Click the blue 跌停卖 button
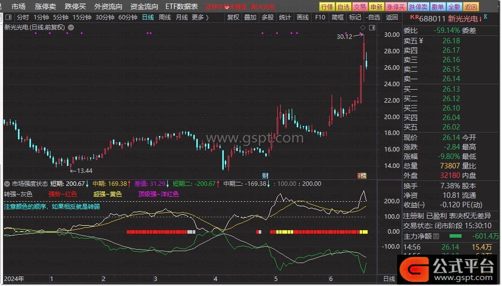502x286 pixels. click(418, 6)
